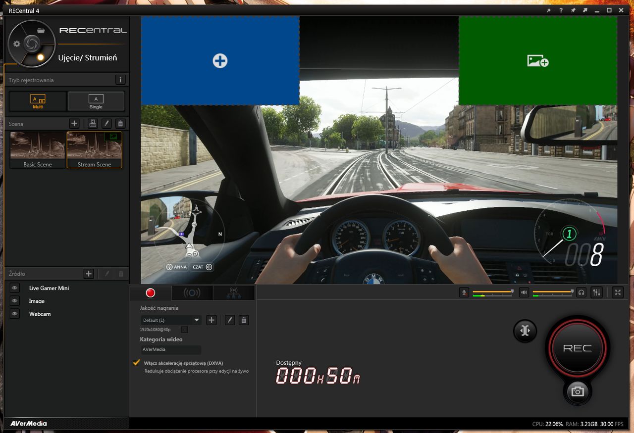This screenshot has width=634, height=433.
Task: Take a snapshot with the camera button
Action: tap(578, 391)
